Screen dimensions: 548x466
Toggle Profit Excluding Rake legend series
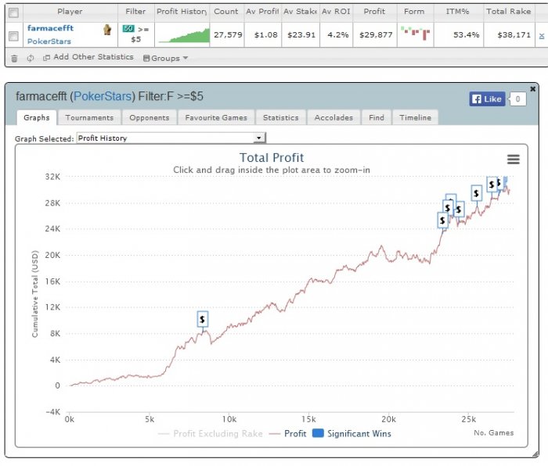(x=210, y=434)
